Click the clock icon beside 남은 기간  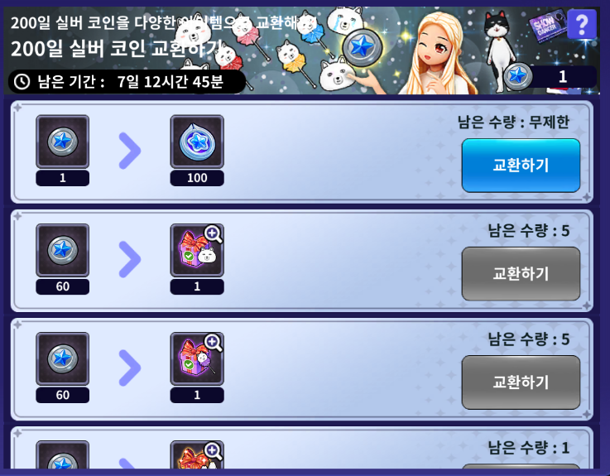22,82
